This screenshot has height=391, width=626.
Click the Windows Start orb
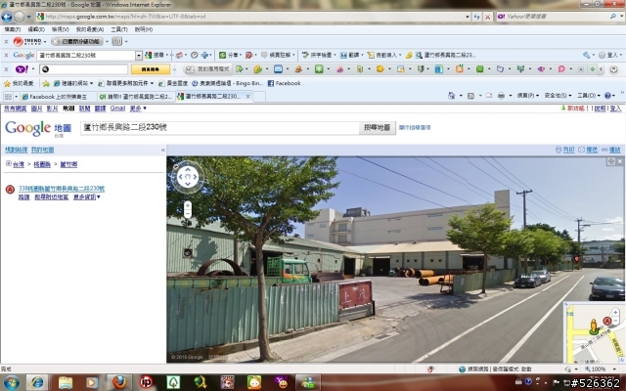pyautogui.click(x=11, y=382)
